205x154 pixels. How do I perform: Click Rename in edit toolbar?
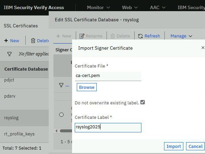pos(94,36)
